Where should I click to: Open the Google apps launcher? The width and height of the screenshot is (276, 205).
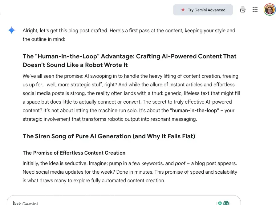click(255, 10)
